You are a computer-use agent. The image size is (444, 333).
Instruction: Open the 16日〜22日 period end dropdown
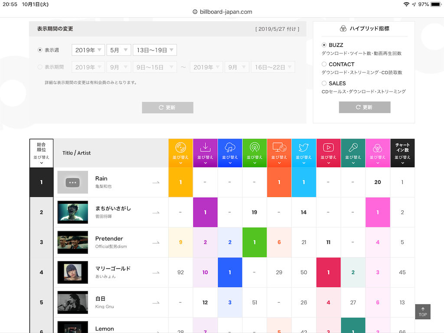point(273,67)
